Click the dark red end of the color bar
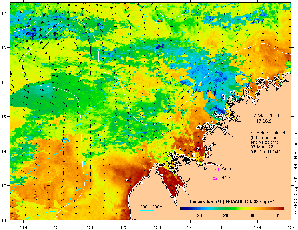This screenshot has height=230, width=298. pyautogui.click(x=281, y=209)
